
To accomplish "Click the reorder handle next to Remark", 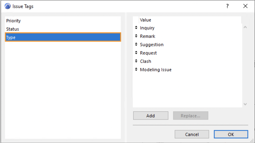I will click(136, 36).
